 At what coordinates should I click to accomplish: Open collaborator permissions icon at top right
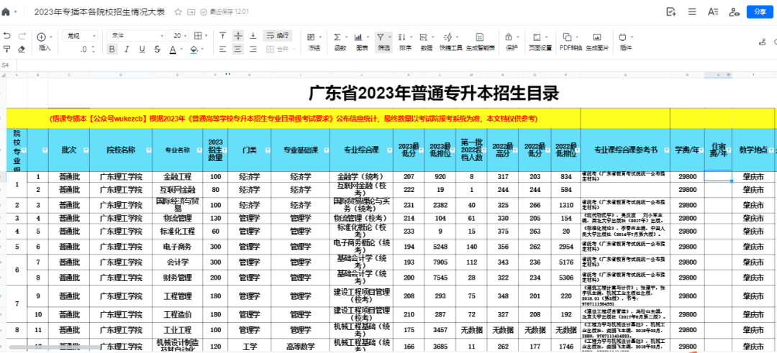click(735, 12)
